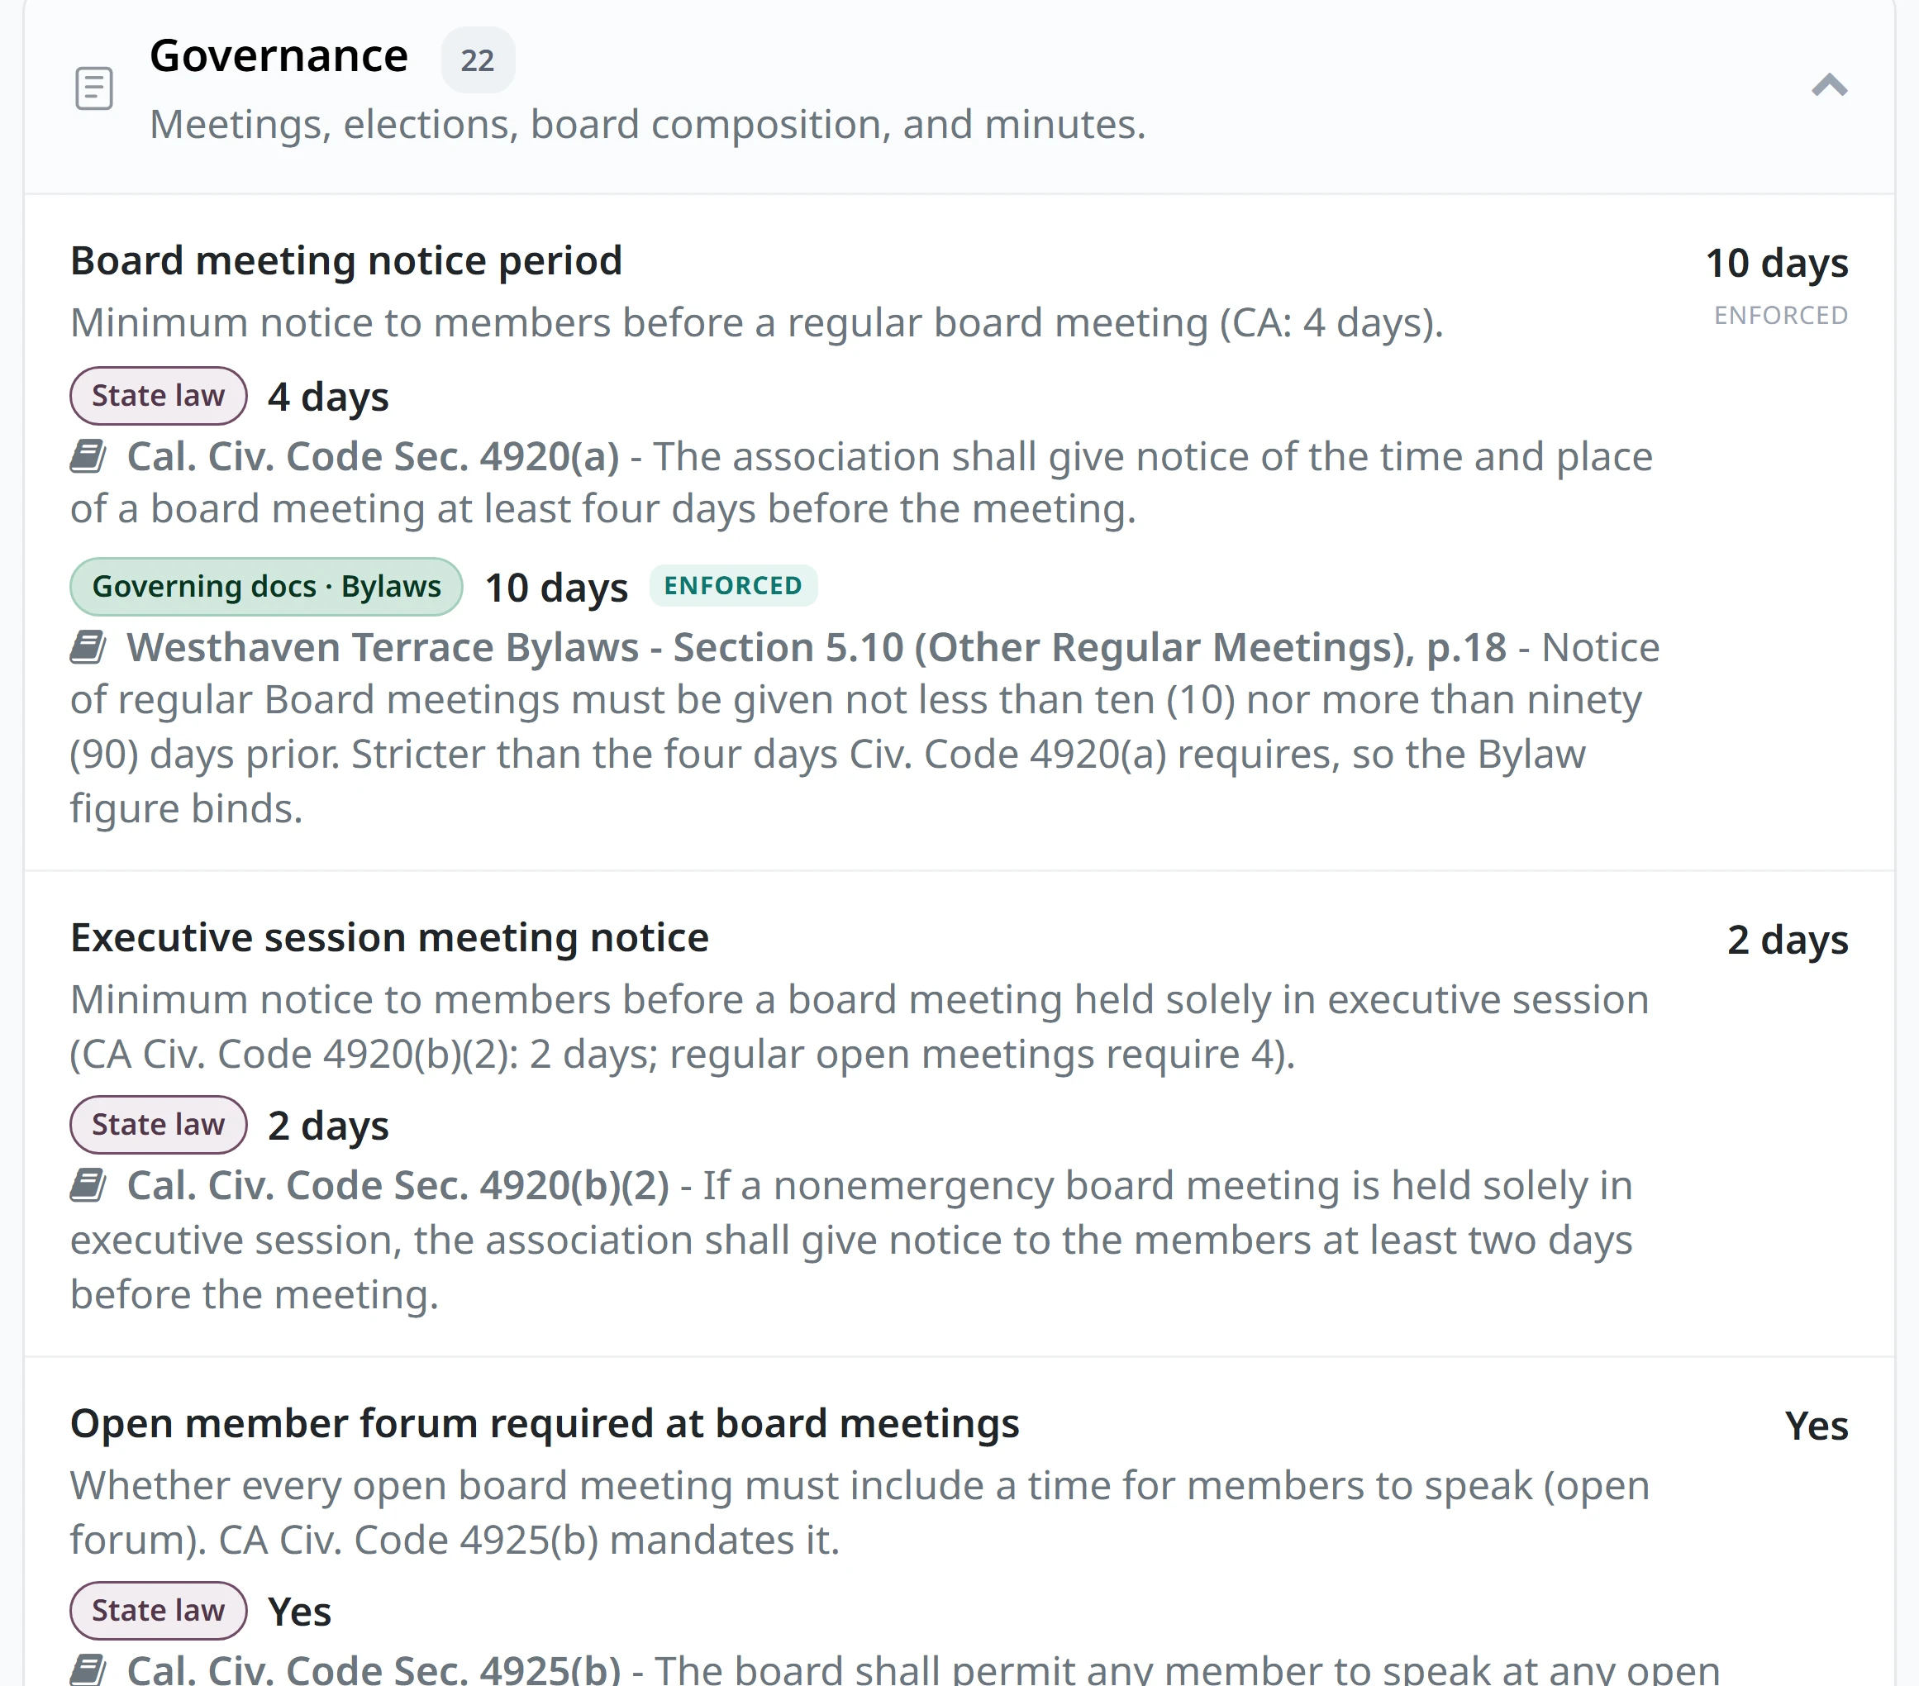Click the 4 days state law value

click(x=329, y=397)
